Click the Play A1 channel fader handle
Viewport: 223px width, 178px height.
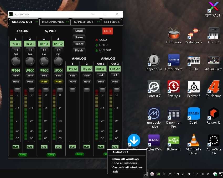point(72,90)
